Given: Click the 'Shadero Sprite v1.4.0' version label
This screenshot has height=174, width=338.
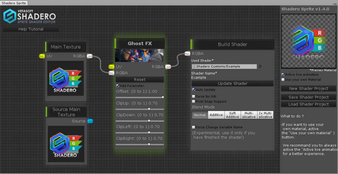Looking at the screenshot, I should (305, 9).
